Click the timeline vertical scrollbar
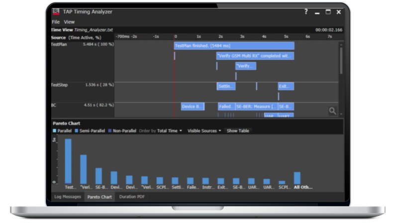The image size is (398, 224). click(x=341, y=60)
